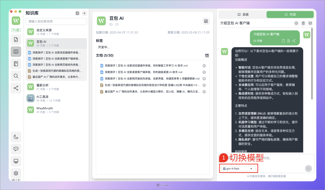The width and height of the screenshot is (325, 190).
Task: Click the user avatar beside green message
Action: coord(307,35)
